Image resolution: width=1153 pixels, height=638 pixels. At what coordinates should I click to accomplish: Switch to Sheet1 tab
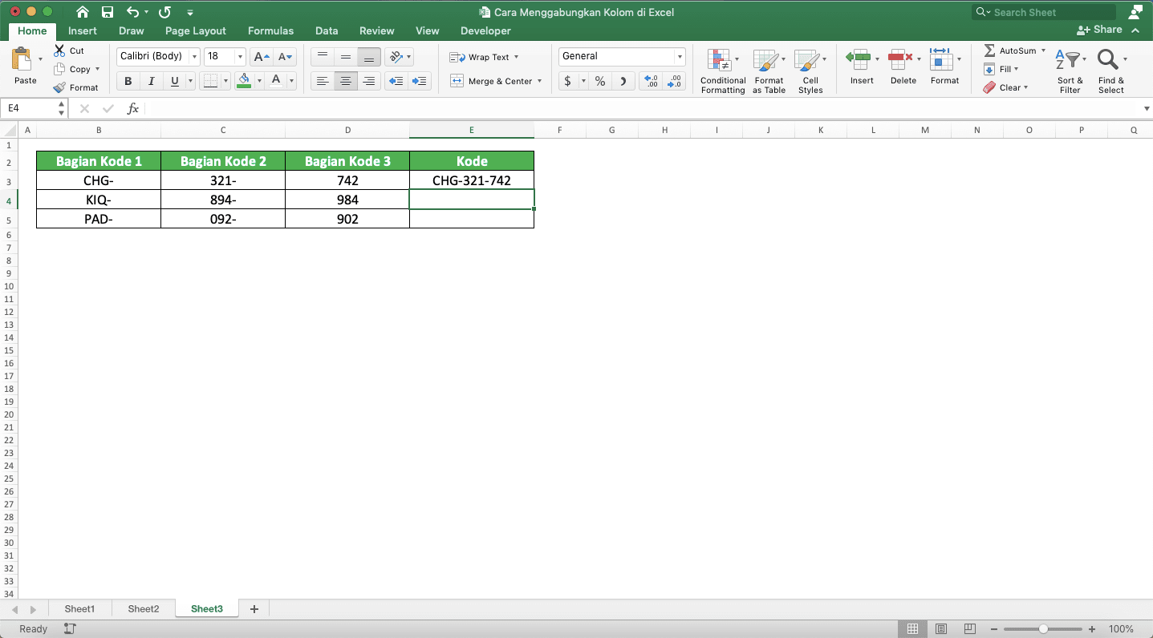(x=79, y=609)
